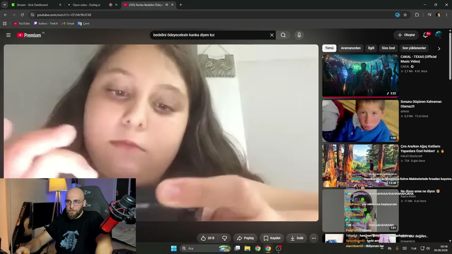Click the Kaydet save button
452x254 pixels.
pyautogui.click(x=272, y=238)
